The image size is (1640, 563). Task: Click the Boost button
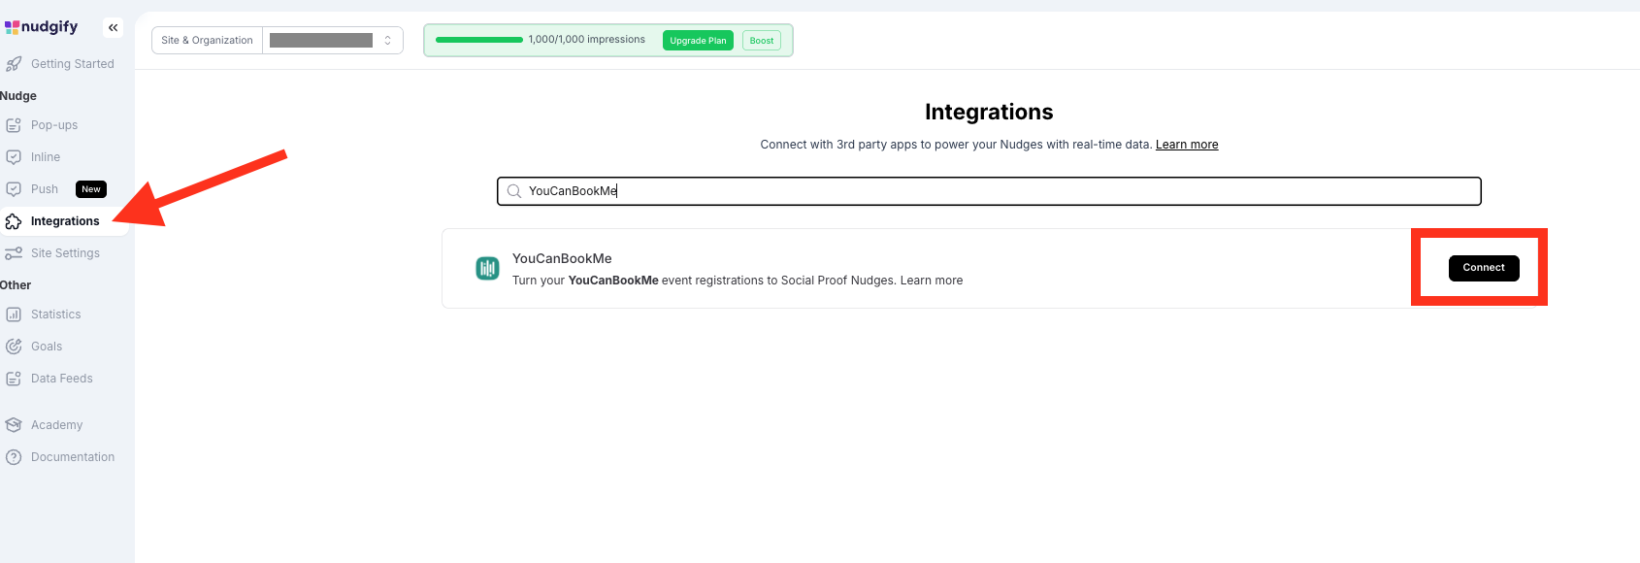(762, 41)
